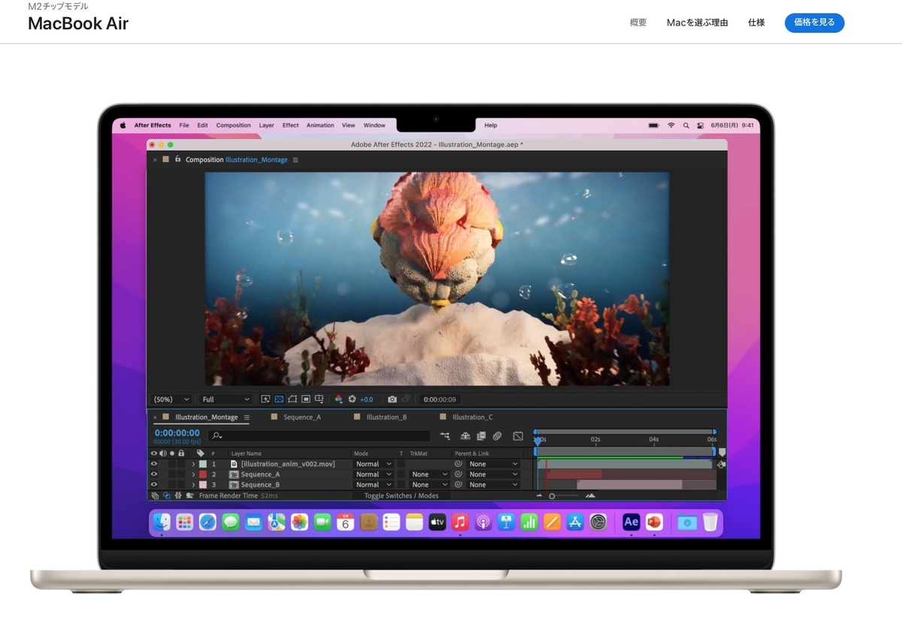Open Parent & Link dropdown for Sequence_B

[493, 485]
